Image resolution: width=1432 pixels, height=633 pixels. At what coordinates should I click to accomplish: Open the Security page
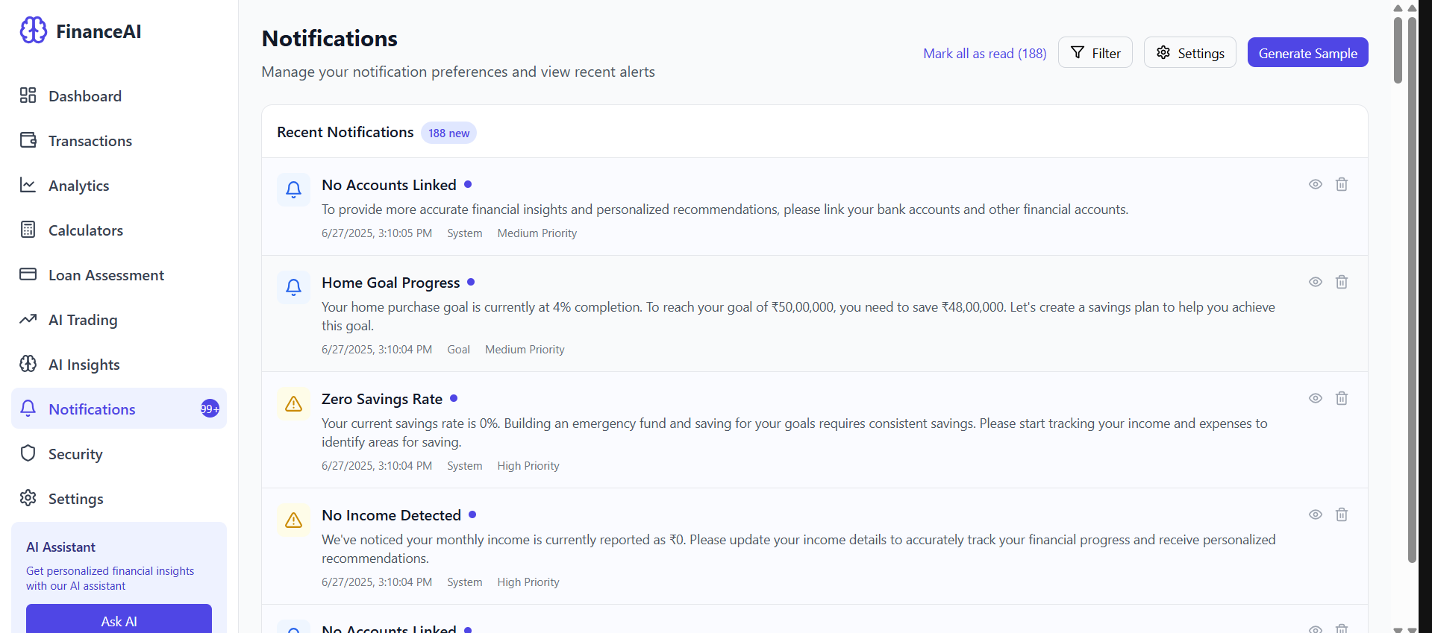pos(119,454)
